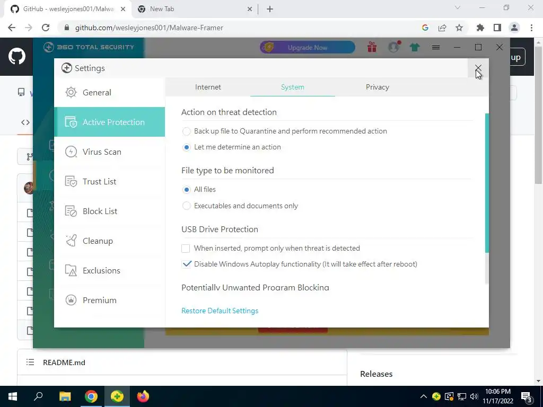543x407 pixels.
Task: Click the settings panel vertical scrollbar
Action: coord(487,183)
